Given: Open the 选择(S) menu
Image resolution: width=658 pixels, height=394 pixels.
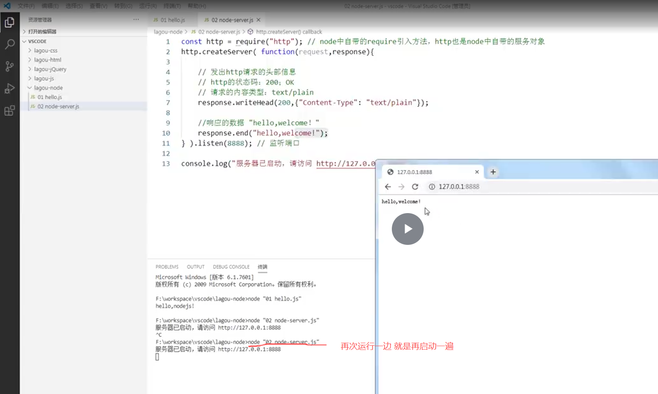Looking at the screenshot, I should tap(74, 6).
